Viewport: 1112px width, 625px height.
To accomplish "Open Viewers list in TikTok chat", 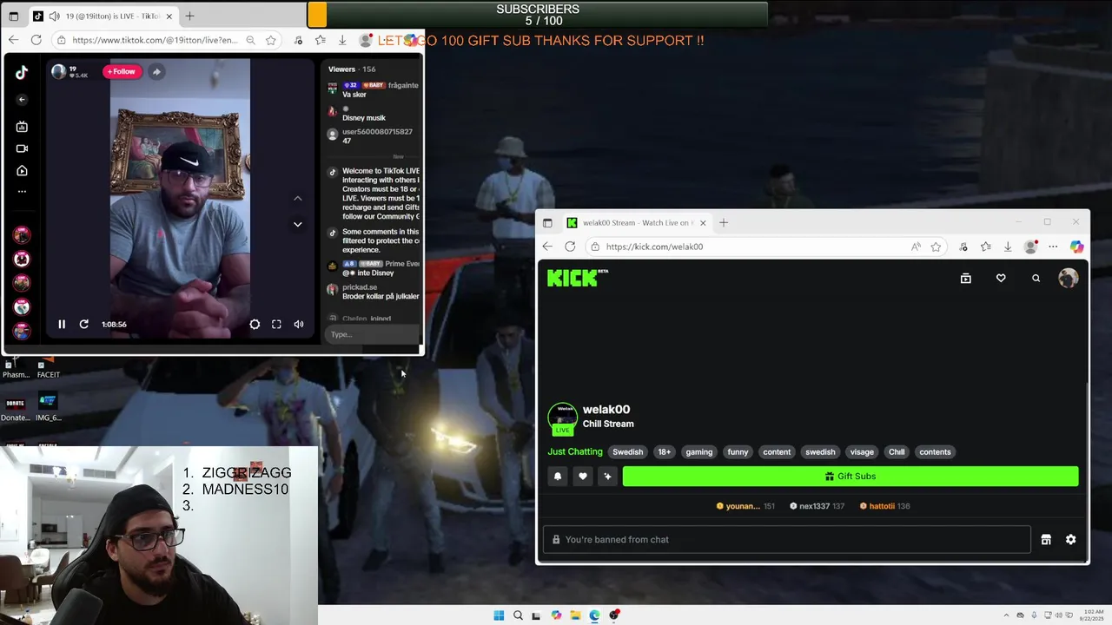I will (x=352, y=69).
